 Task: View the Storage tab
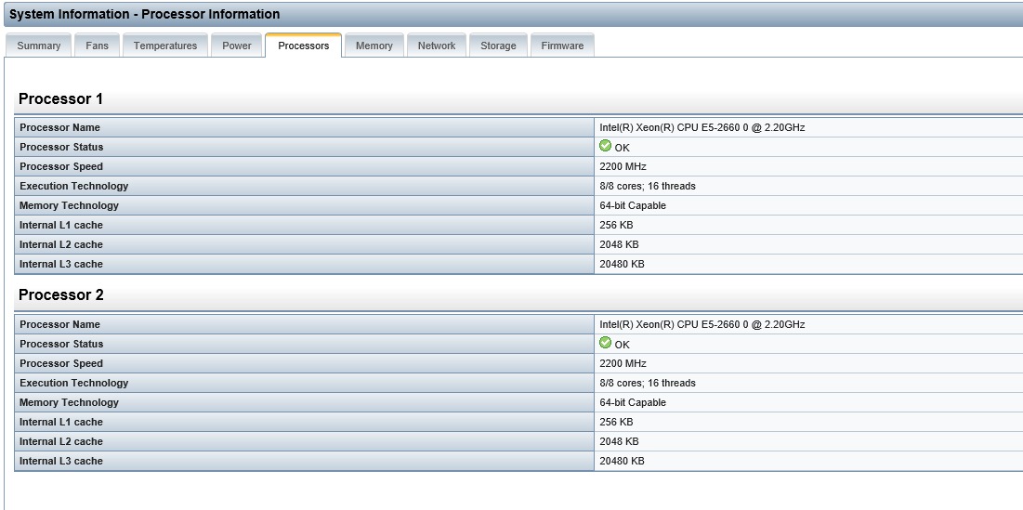click(498, 46)
